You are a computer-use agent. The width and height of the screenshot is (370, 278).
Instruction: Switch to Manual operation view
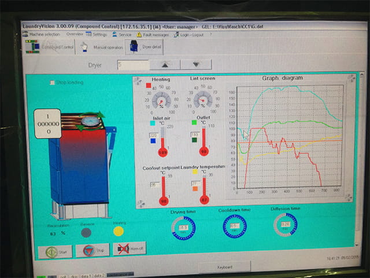click(x=102, y=47)
